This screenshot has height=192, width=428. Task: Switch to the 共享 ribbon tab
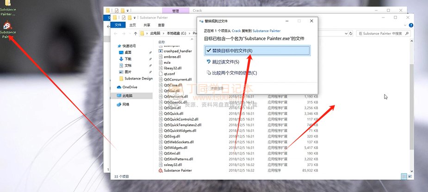pos(147,25)
